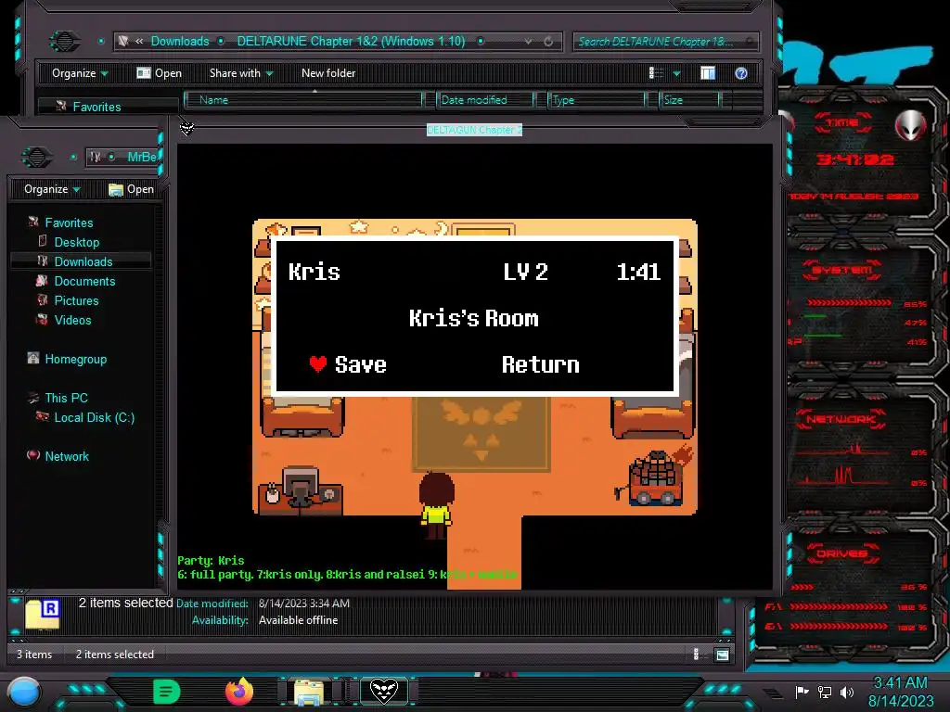Click the back navigation orb in Downloads window
Screen dimensions: 950x712
tap(65, 41)
